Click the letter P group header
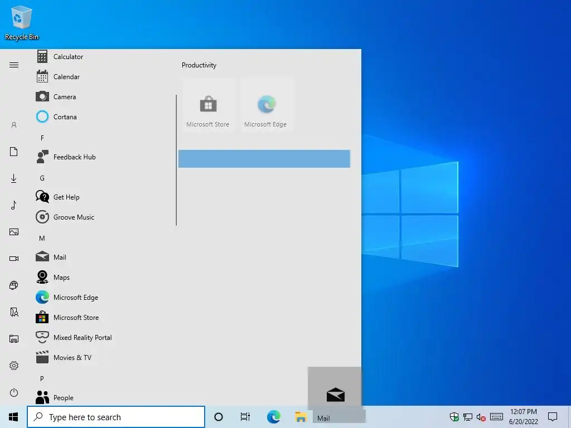Viewport: 571px width, 428px height. pos(42,378)
